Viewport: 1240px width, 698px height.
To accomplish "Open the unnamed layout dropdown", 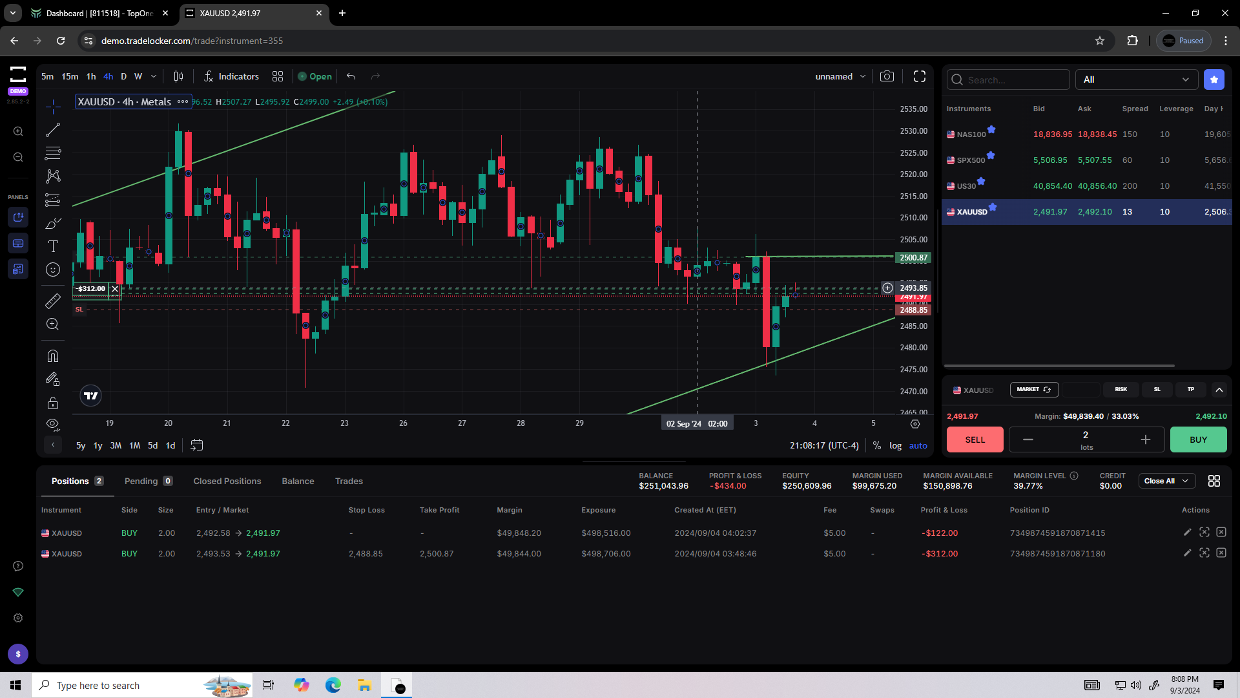I will (840, 76).
